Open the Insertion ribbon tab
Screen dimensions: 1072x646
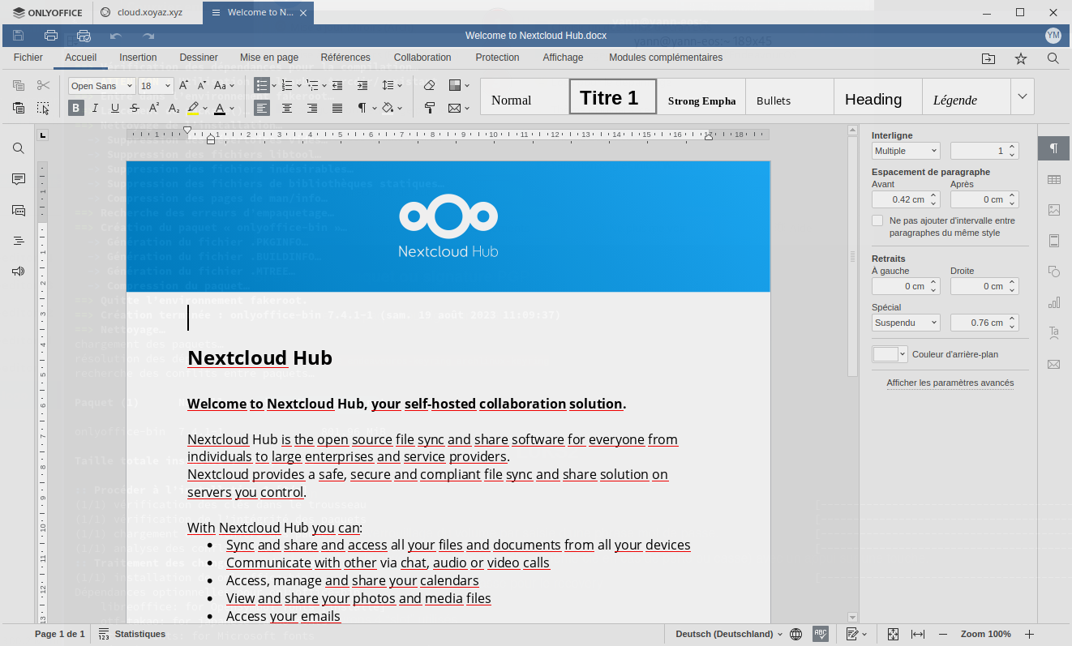[x=138, y=58]
